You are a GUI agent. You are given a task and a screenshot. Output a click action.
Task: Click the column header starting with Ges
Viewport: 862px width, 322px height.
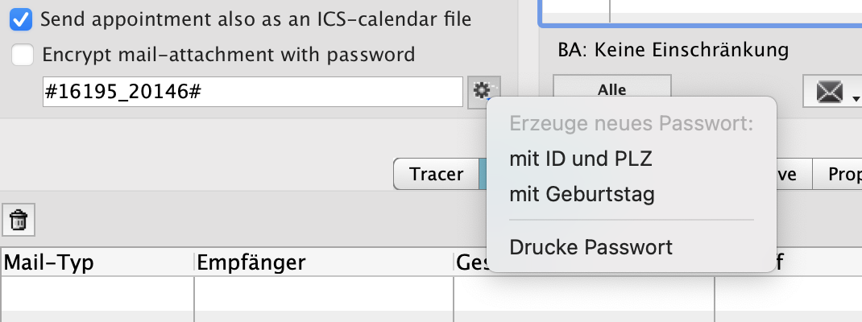470,262
